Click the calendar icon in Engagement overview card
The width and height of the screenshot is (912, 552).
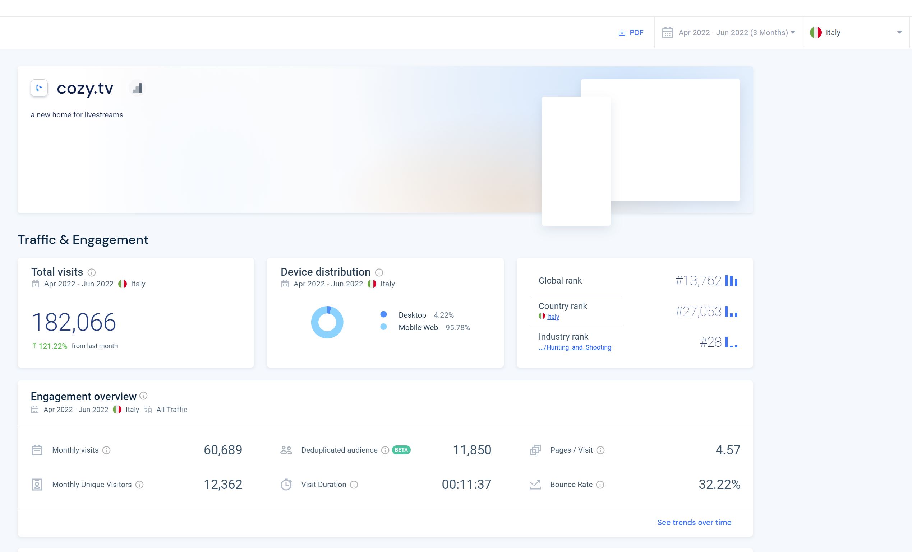(35, 410)
